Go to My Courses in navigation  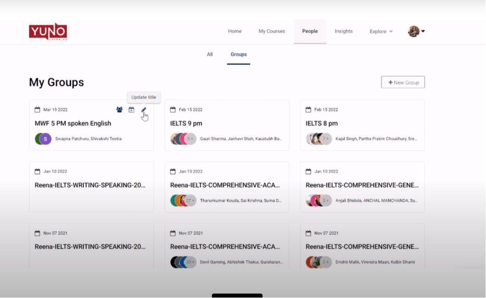(x=272, y=32)
